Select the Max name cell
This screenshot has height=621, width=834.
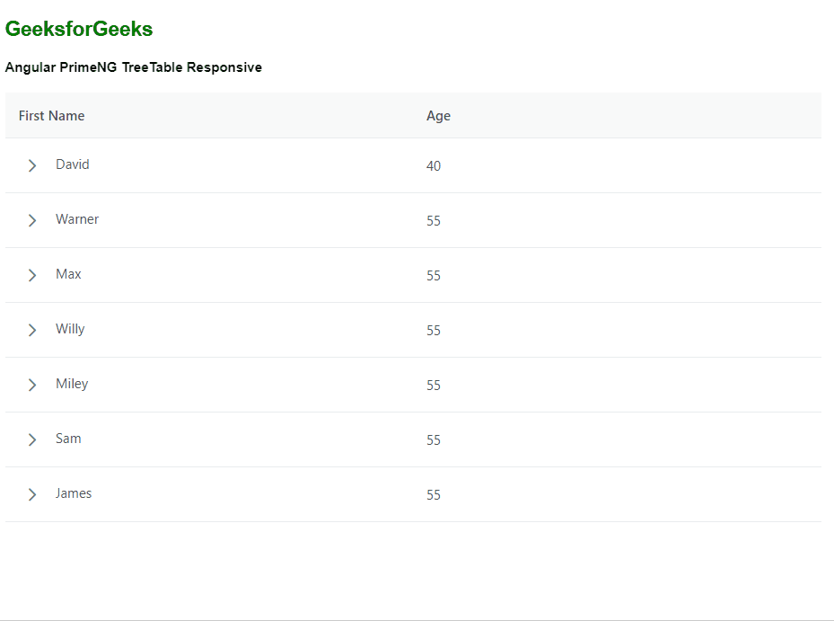pos(68,274)
